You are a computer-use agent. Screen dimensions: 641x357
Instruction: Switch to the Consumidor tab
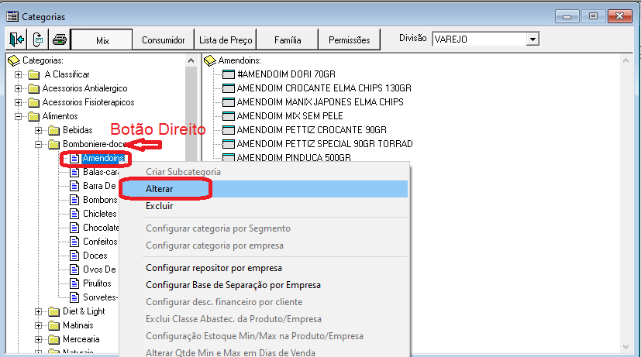click(163, 39)
